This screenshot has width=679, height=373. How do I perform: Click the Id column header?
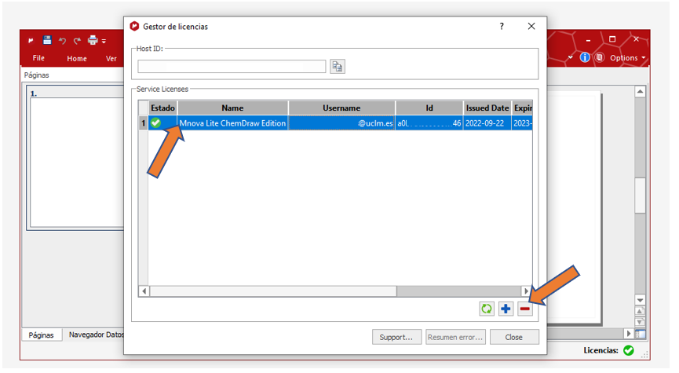pyautogui.click(x=429, y=108)
